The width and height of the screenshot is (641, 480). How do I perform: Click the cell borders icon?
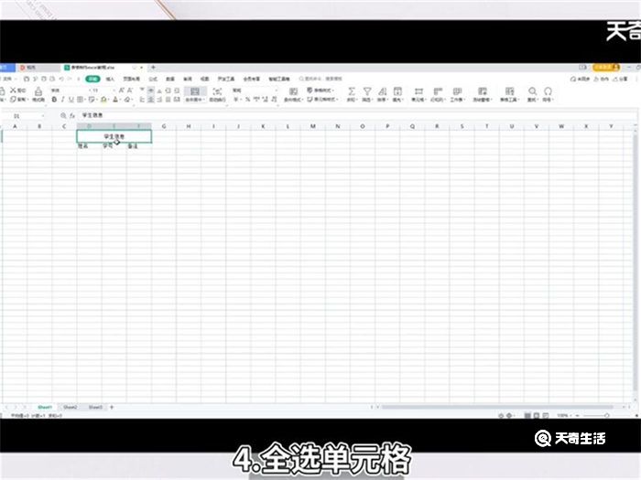pos(81,100)
